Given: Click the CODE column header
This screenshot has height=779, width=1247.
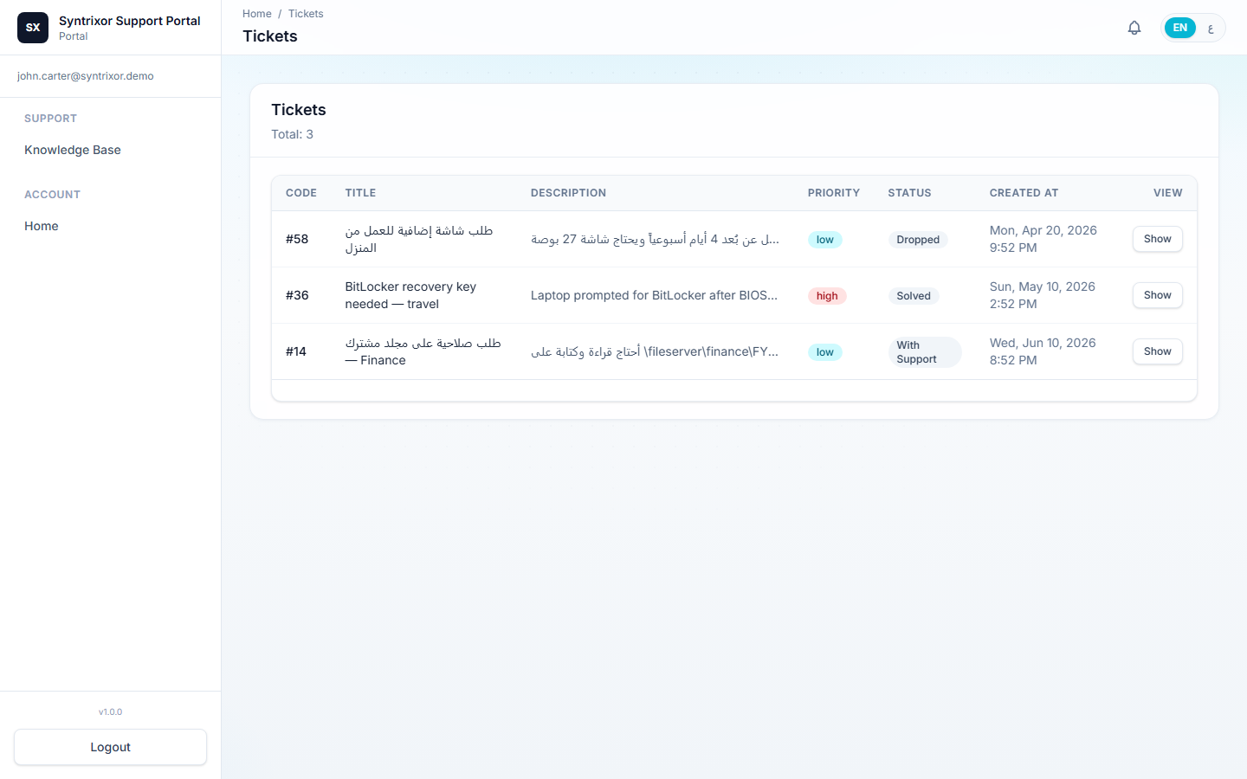Looking at the screenshot, I should tap(301, 193).
